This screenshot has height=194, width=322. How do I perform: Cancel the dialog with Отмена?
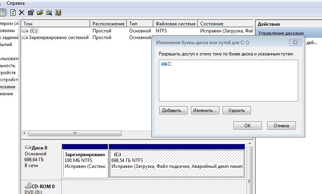(x=281, y=126)
